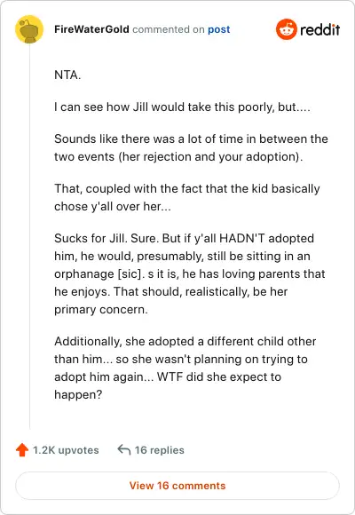The height and width of the screenshot is (515, 355).
Task: Click the FireWaterGold avatar image
Action: click(x=29, y=29)
